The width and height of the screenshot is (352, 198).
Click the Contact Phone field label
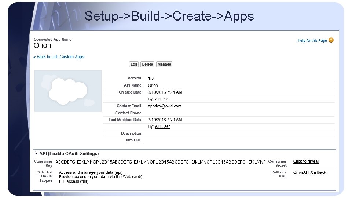coord(128,113)
